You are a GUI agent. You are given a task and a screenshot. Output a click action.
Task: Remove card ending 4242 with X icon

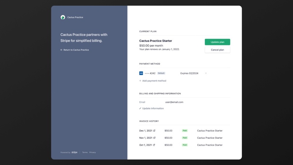click(x=206, y=73)
